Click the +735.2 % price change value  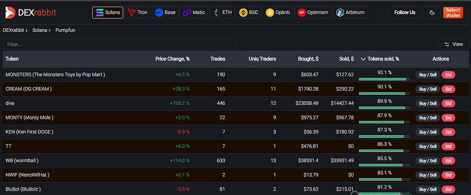click(x=179, y=103)
